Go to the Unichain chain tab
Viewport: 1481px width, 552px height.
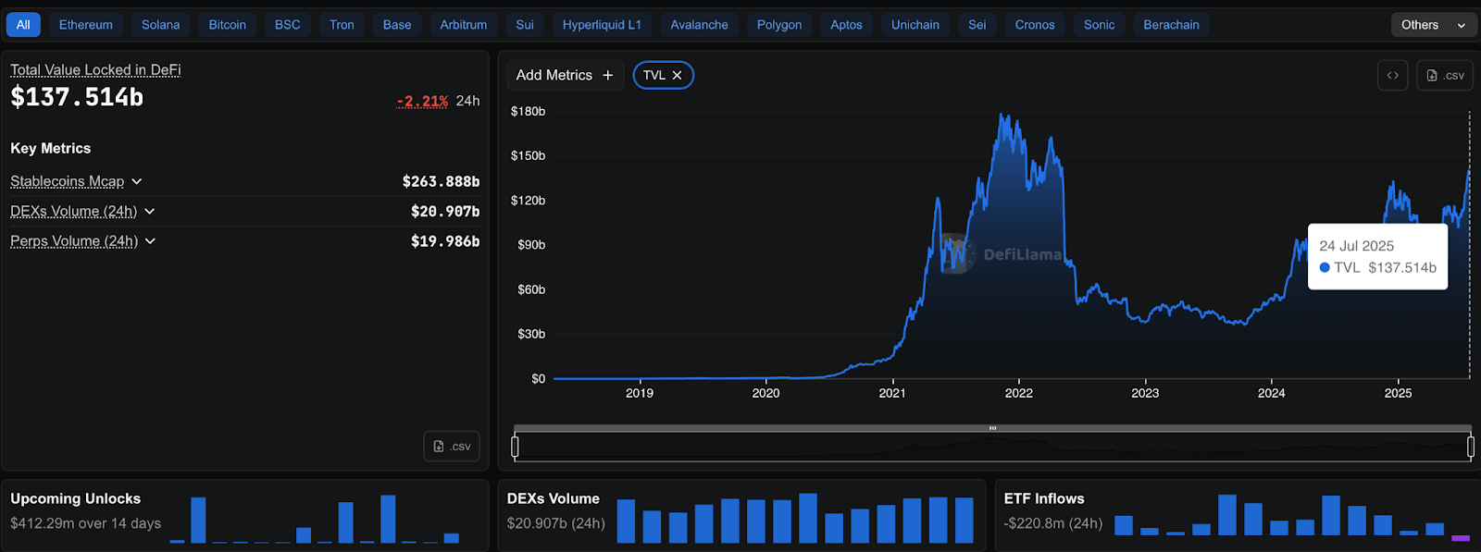915,25
